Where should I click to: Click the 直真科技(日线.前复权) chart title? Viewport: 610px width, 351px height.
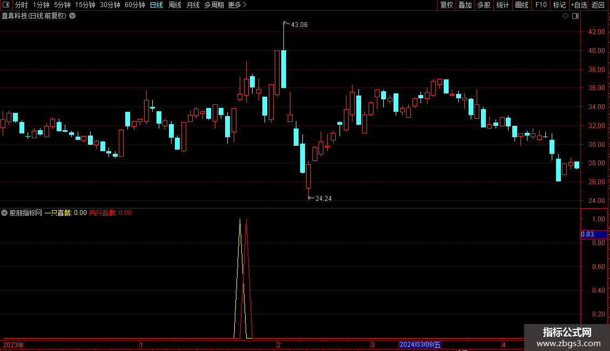[34, 16]
